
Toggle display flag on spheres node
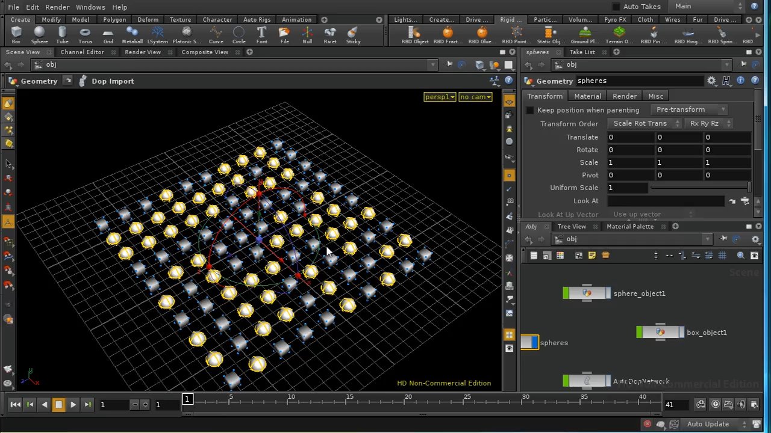(535, 343)
